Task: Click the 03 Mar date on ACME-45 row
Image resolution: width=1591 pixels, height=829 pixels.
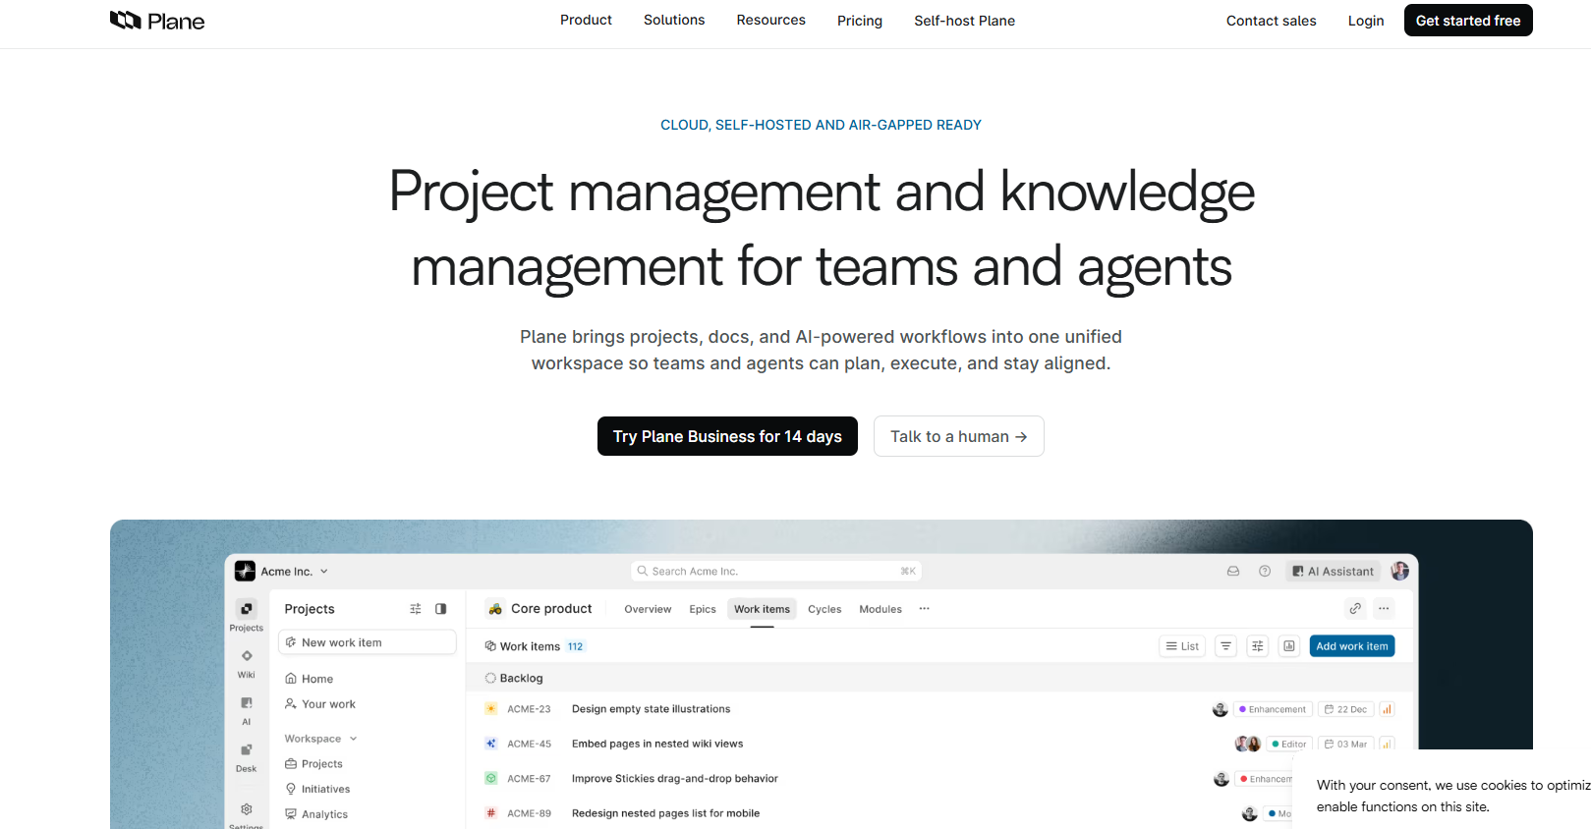Action: coord(1345,745)
